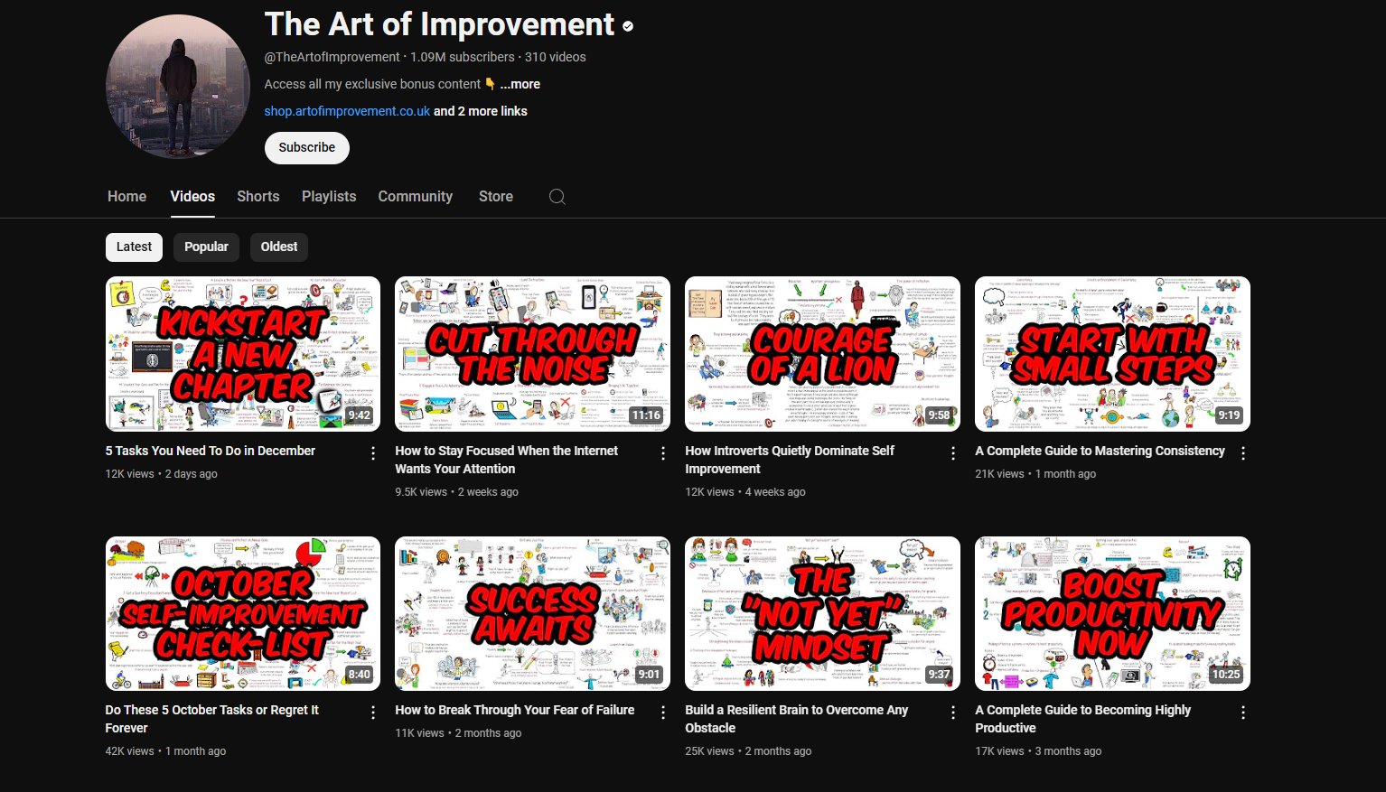Open options for 5 Tasks You Need To Do in December
Viewport: 1386px width, 792px height.
click(x=373, y=453)
